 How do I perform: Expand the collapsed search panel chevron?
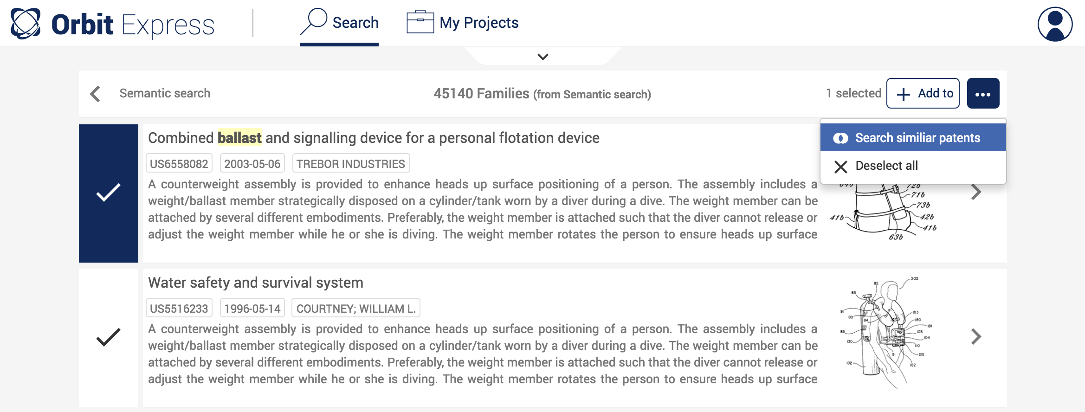[542, 57]
